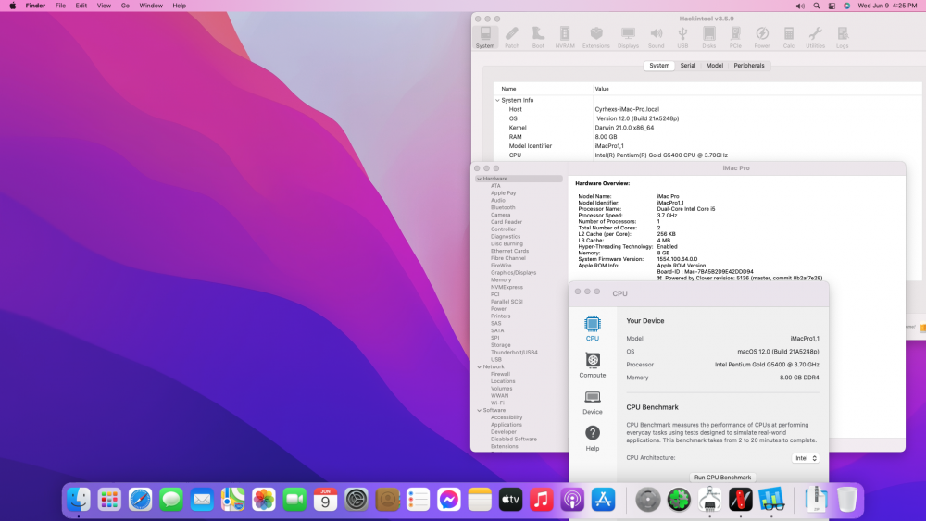Switch to the Serial tab in Hackintool

pyautogui.click(x=687, y=66)
